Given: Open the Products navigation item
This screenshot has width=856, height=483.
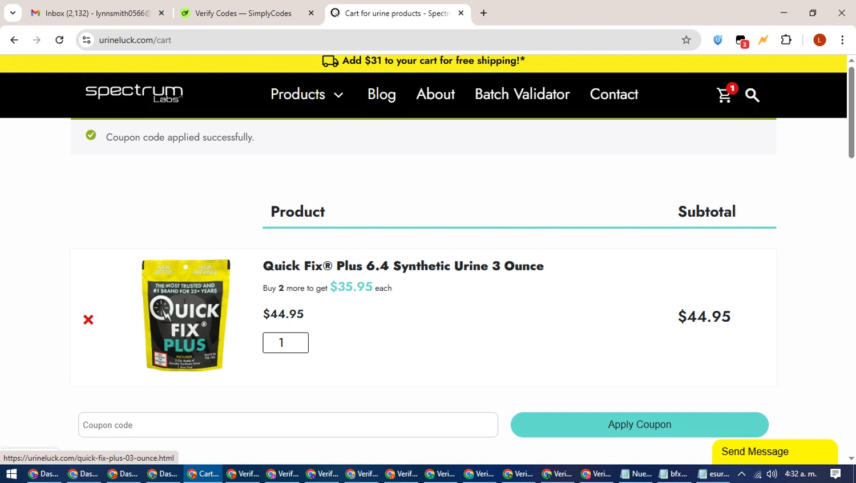Looking at the screenshot, I should (298, 94).
